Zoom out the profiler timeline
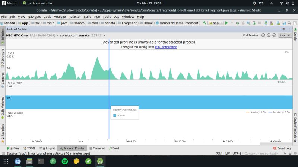298x167 pixels. (x=263, y=35)
